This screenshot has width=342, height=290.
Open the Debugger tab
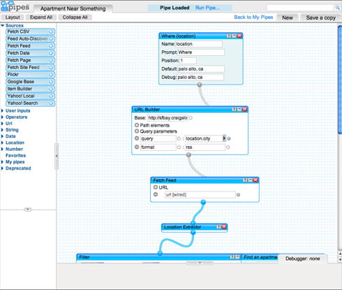[303, 259]
